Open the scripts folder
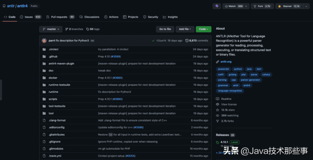This screenshot has width=313, height=160. (x=53, y=99)
